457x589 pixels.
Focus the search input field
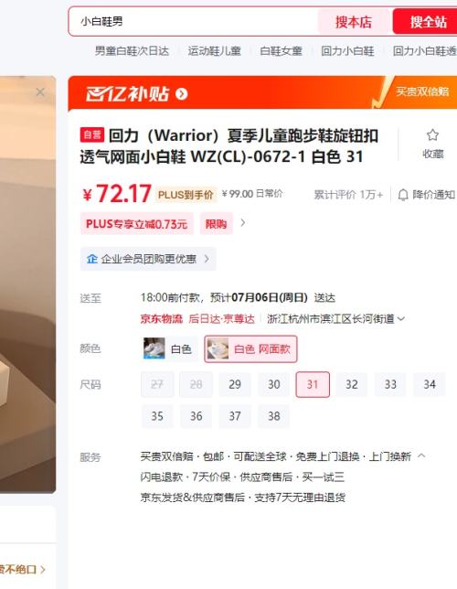(194, 21)
